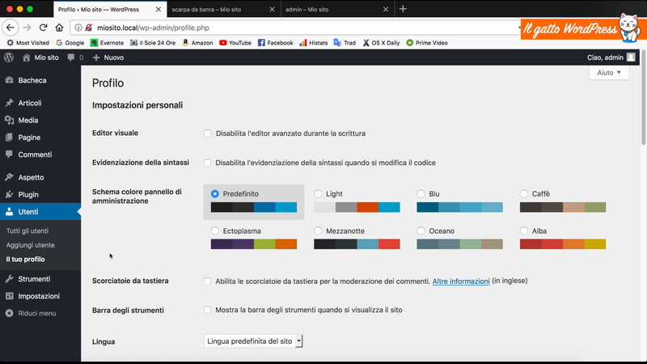Switch to scarpa da barca tab
This screenshot has height=364, width=647.
(224, 9)
